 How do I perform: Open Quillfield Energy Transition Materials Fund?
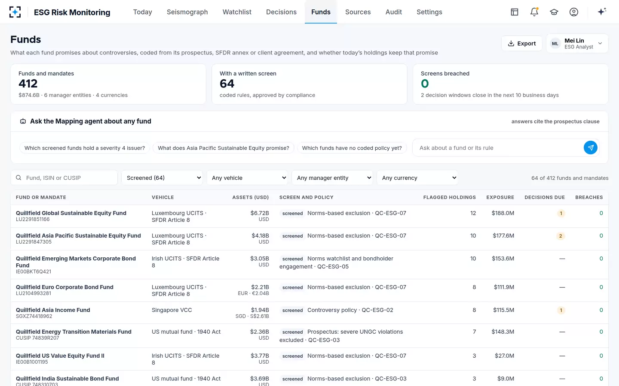(x=74, y=332)
